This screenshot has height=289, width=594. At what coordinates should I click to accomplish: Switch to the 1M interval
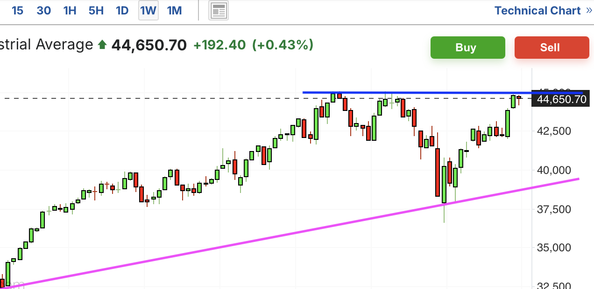174,10
